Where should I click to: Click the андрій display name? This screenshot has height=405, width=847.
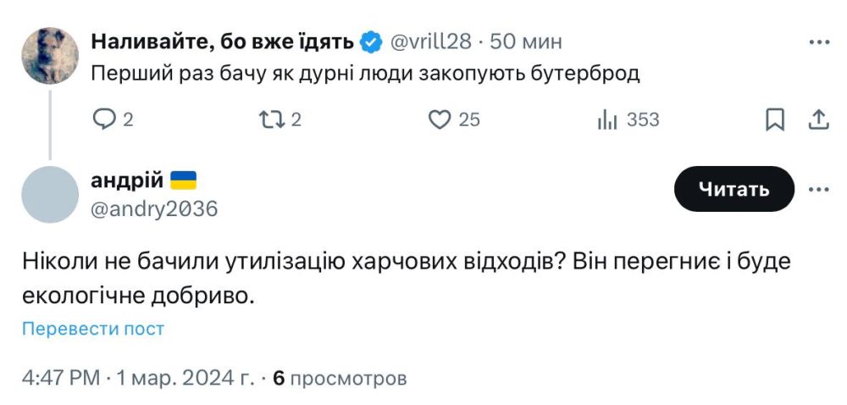126,180
